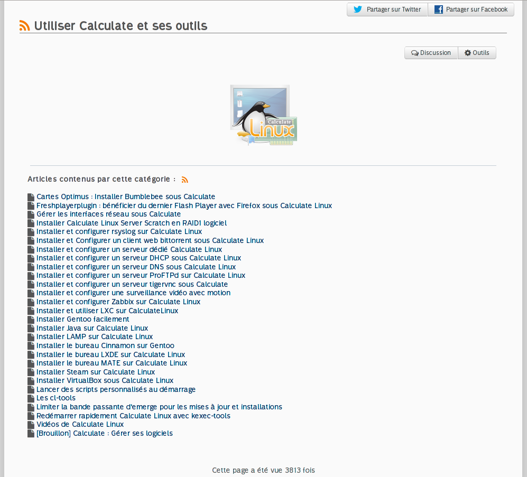This screenshot has width=527, height=477.
Task: Click document icon beside rsyslog article
Action: [31, 232]
